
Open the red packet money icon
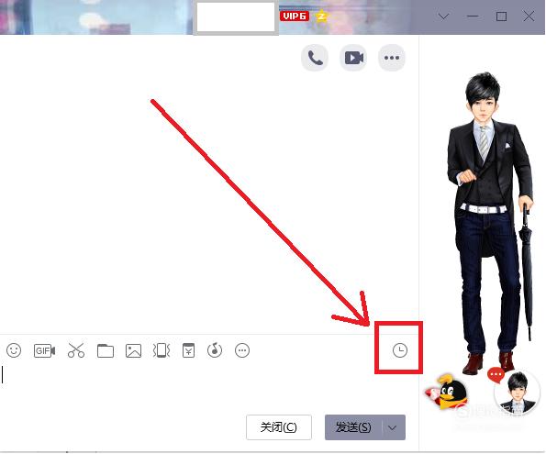point(188,350)
